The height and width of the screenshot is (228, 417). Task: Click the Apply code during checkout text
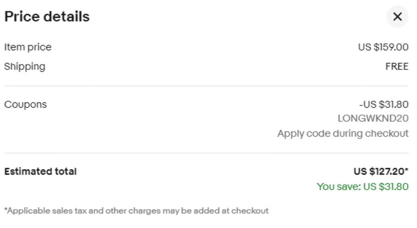tap(343, 133)
